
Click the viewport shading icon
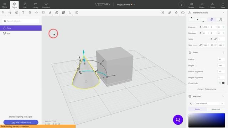click(x=170, y=13)
